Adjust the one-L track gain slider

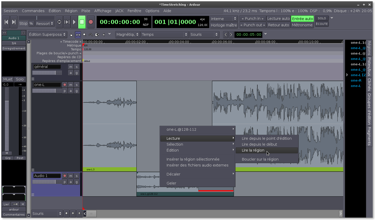[47, 91]
